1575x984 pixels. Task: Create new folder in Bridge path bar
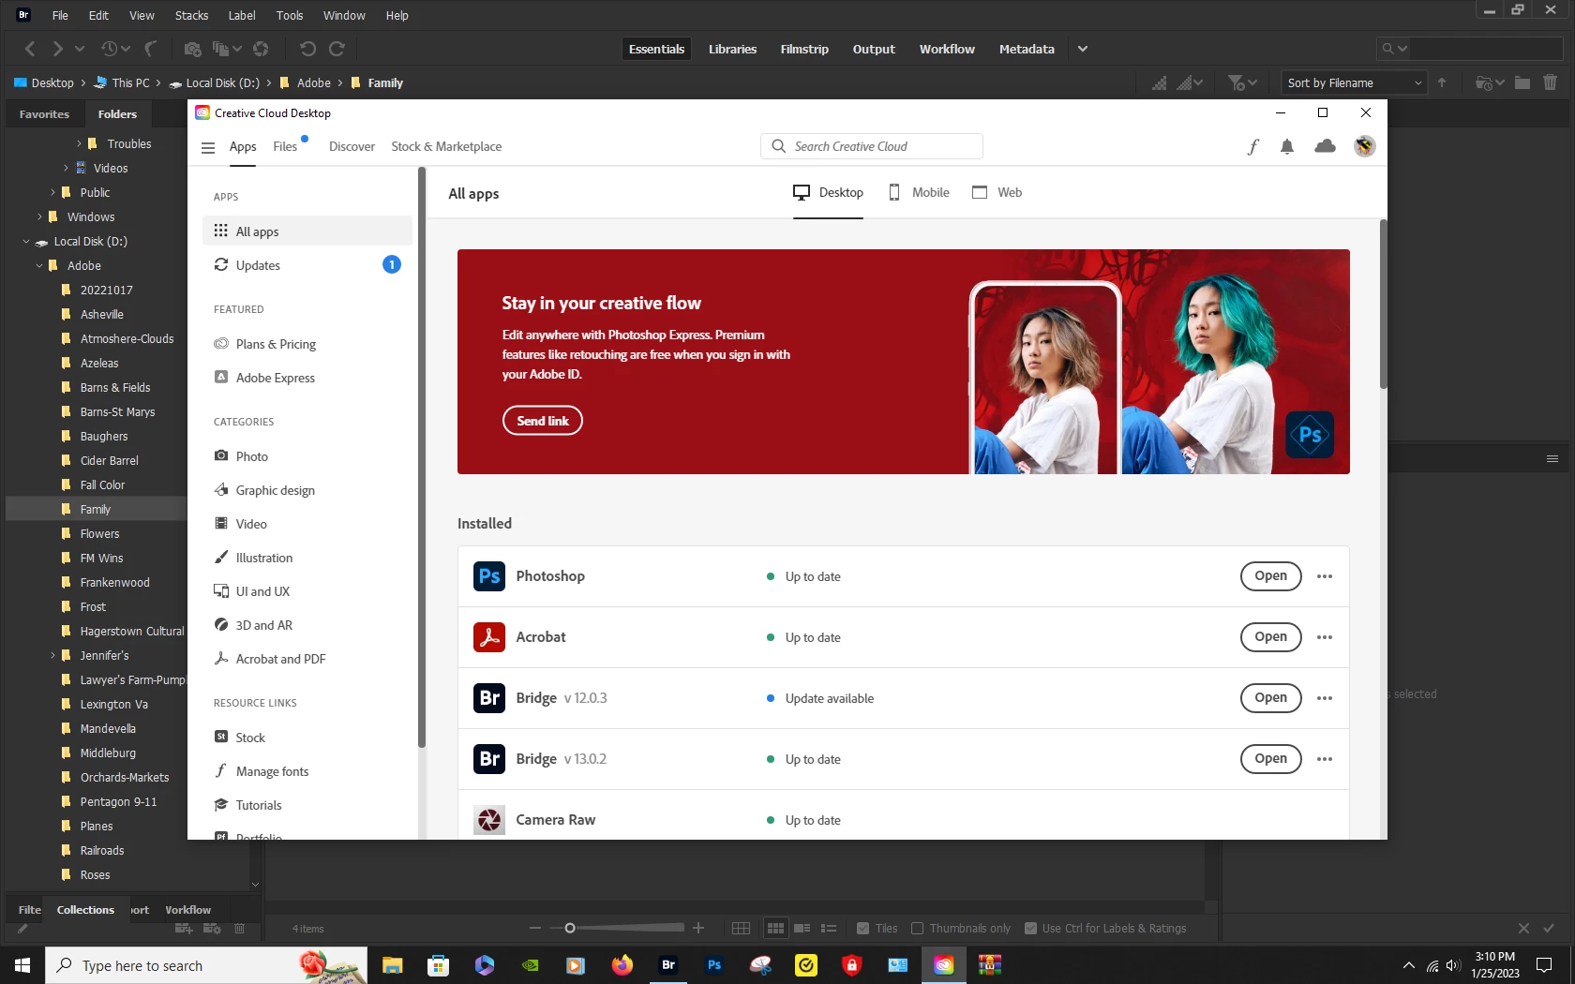[x=1522, y=82]
